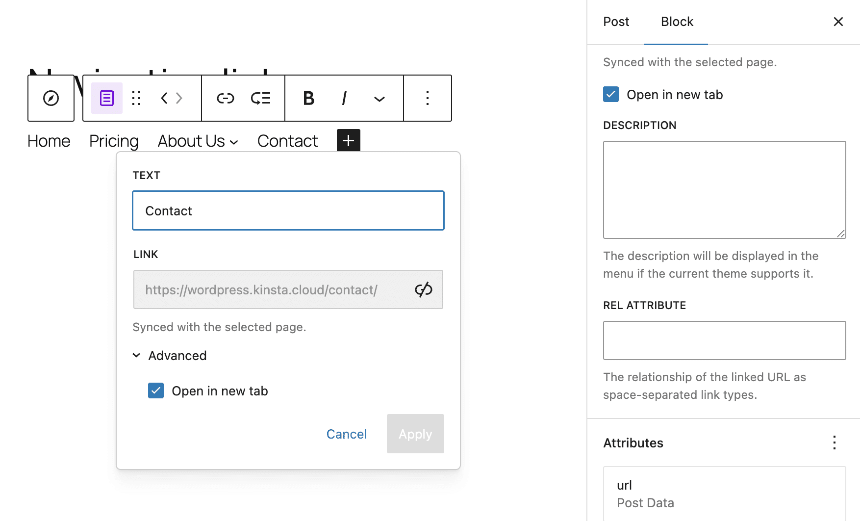The height and width of the screenshot is (521, 860).
Task: Switch to the Post tab
Action: (x=616, y=22)
